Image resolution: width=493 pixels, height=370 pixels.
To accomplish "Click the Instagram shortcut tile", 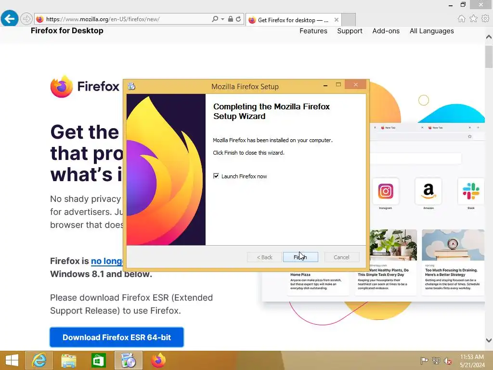I will click(386, 191).
